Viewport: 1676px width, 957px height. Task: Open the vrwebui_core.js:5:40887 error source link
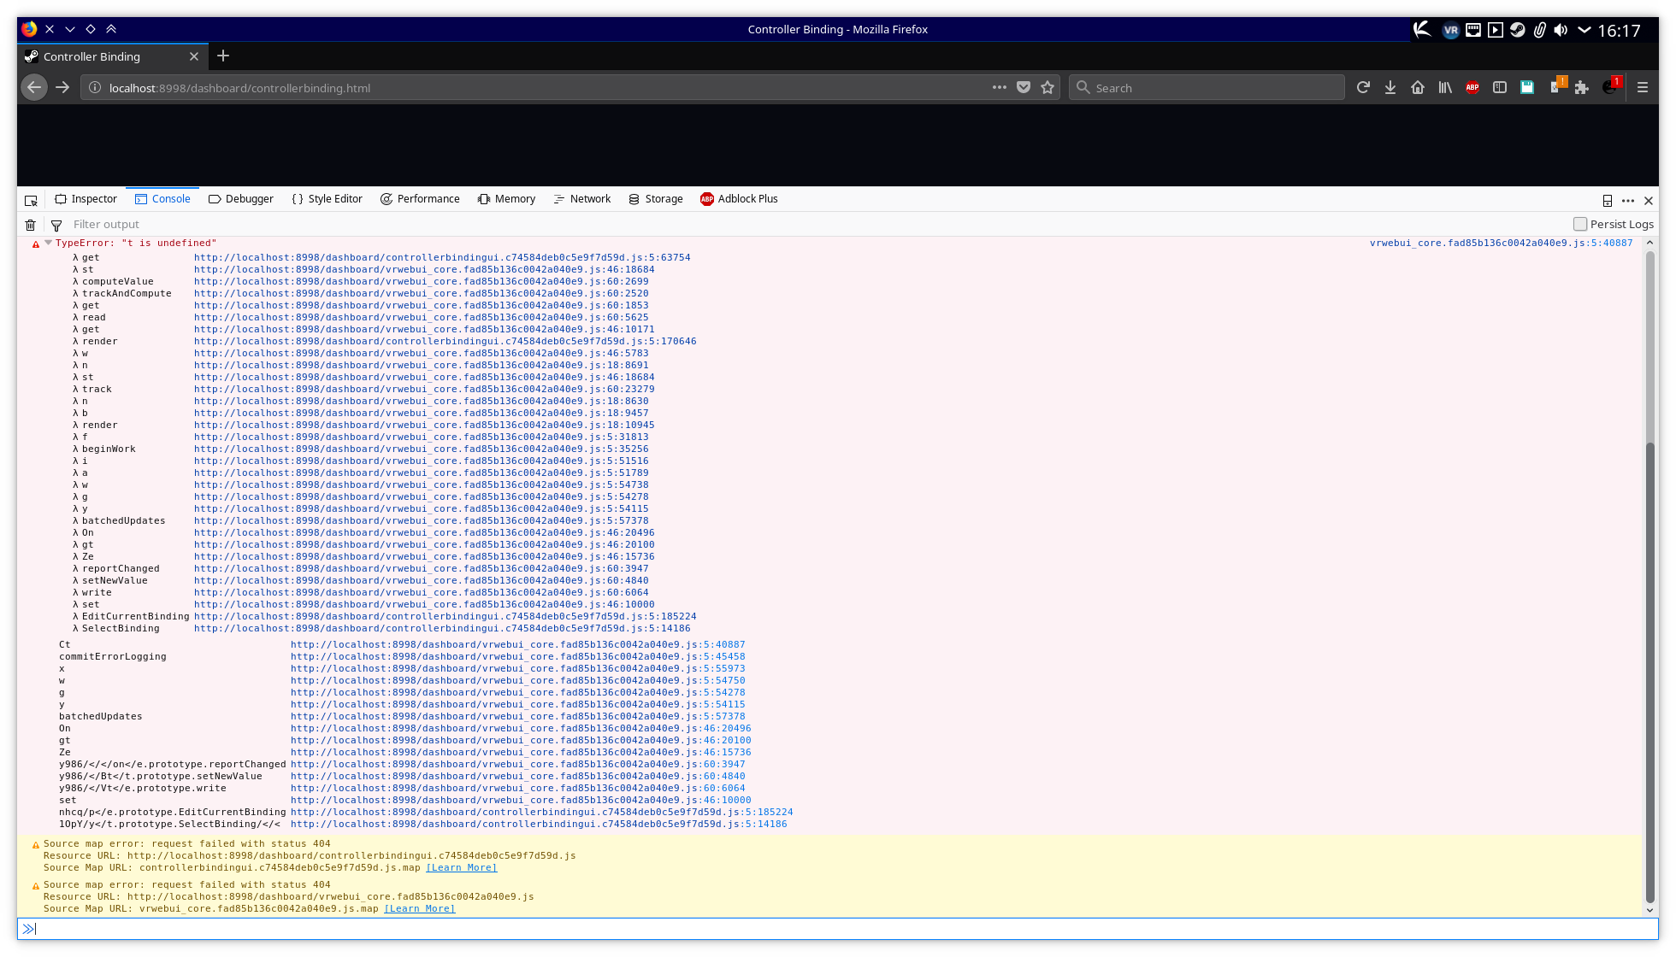(x=1499, y=243)
